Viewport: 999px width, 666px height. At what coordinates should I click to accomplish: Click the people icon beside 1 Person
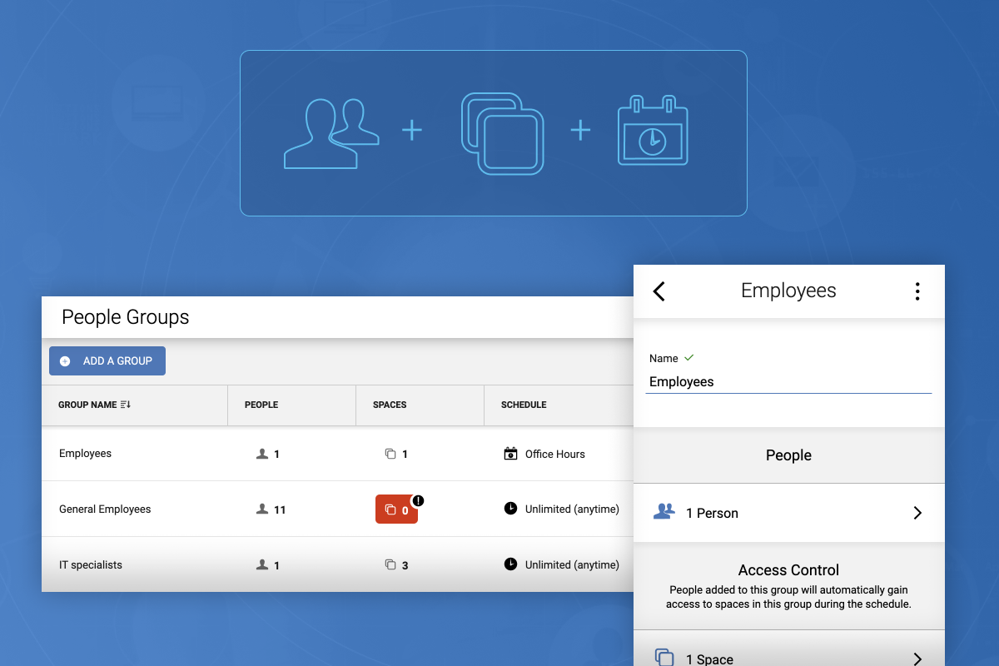(x=664, y=513)
